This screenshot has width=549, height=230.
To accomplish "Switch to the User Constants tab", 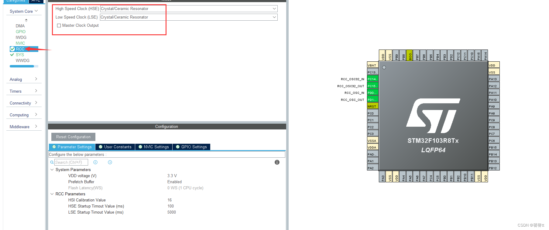I will (x=115, y=147).
